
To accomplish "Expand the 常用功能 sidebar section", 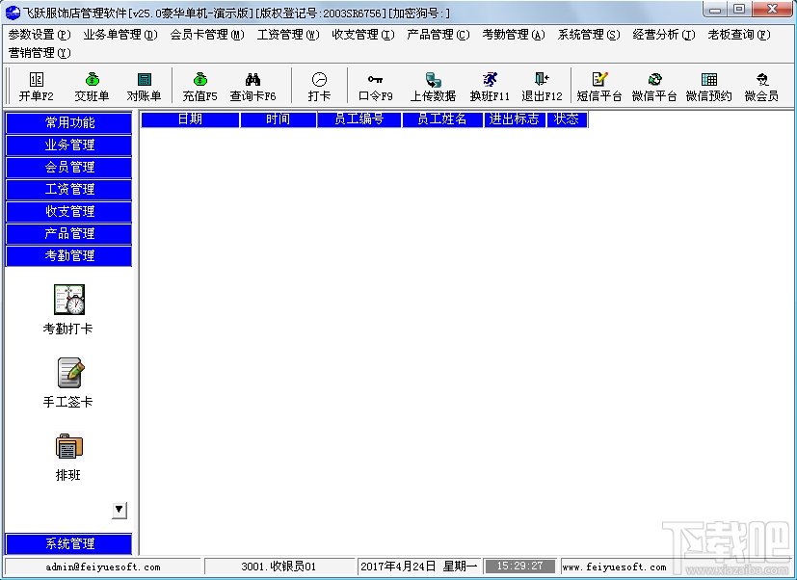I will (69, 122).
